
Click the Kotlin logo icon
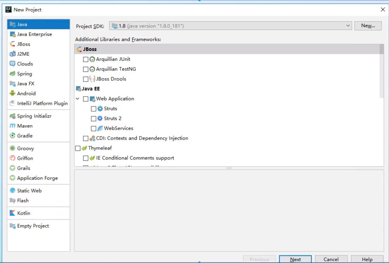(x=12, y=213)
